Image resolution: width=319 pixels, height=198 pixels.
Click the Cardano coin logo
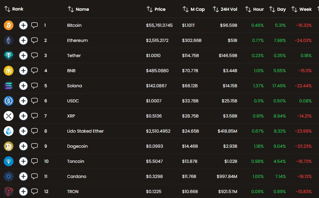[x=9, y=176]
